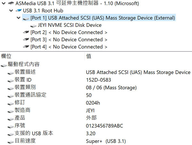192x145 pixels.
Task: Select the JEYI NVME SCSI Disk Device entry
Action: [x=69, y=25]
